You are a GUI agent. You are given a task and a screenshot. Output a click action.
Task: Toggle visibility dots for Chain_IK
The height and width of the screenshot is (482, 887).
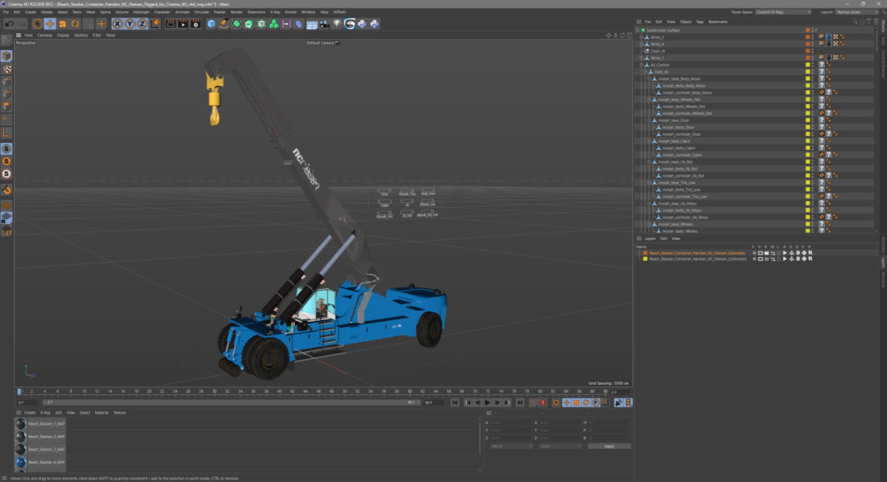point(813,51)
